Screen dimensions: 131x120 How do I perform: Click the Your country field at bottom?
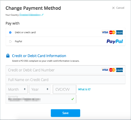[41, 99]
